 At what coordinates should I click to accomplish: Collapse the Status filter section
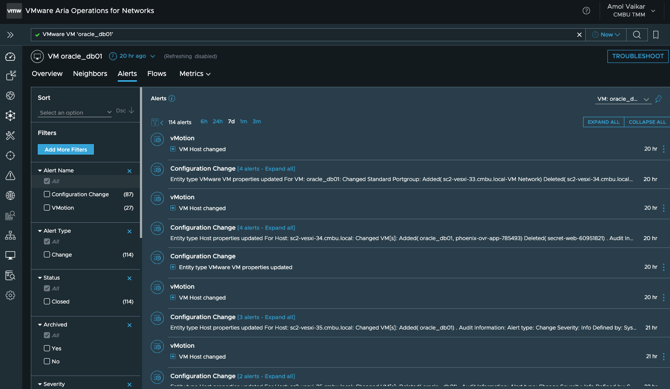[x=40, y=278]
